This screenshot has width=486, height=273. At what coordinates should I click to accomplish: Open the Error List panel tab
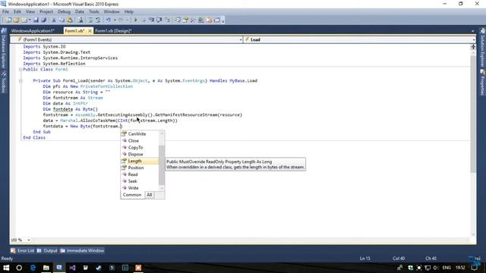22,251
